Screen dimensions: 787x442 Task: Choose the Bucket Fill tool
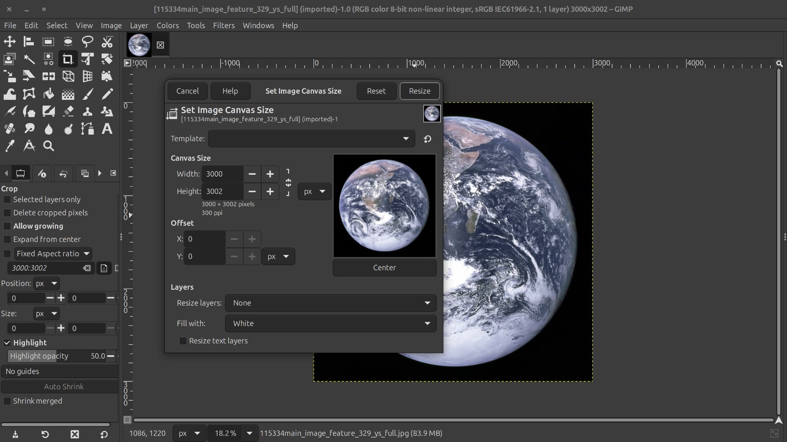(48, 94)
